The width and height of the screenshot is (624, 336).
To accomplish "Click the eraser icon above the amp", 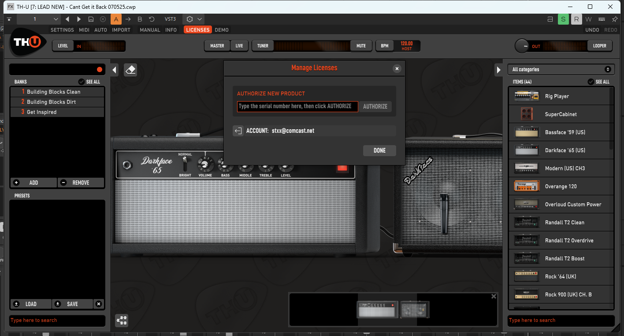I will pyautogui.click(x=130, y=70).
